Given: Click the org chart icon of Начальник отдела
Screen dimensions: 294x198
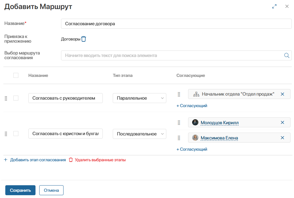Looking at the screenshot, I should [196, 94].
